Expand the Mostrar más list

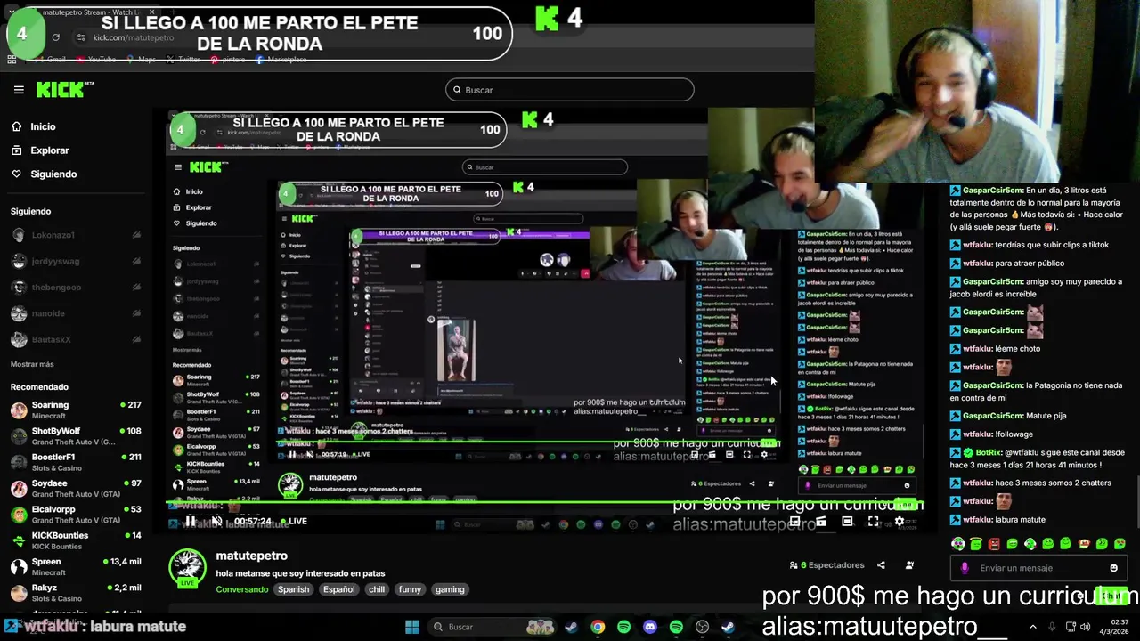click(32, 364)
